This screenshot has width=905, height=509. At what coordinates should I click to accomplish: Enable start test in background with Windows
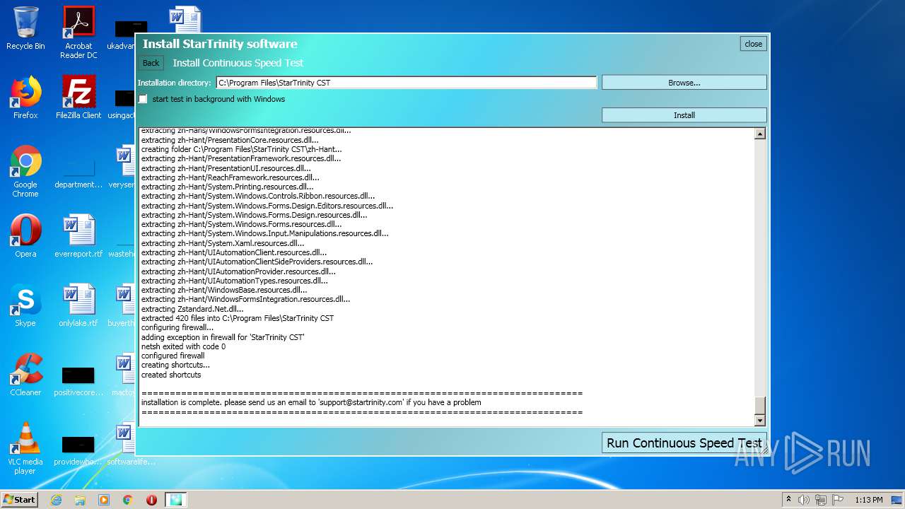click(143, 99)
